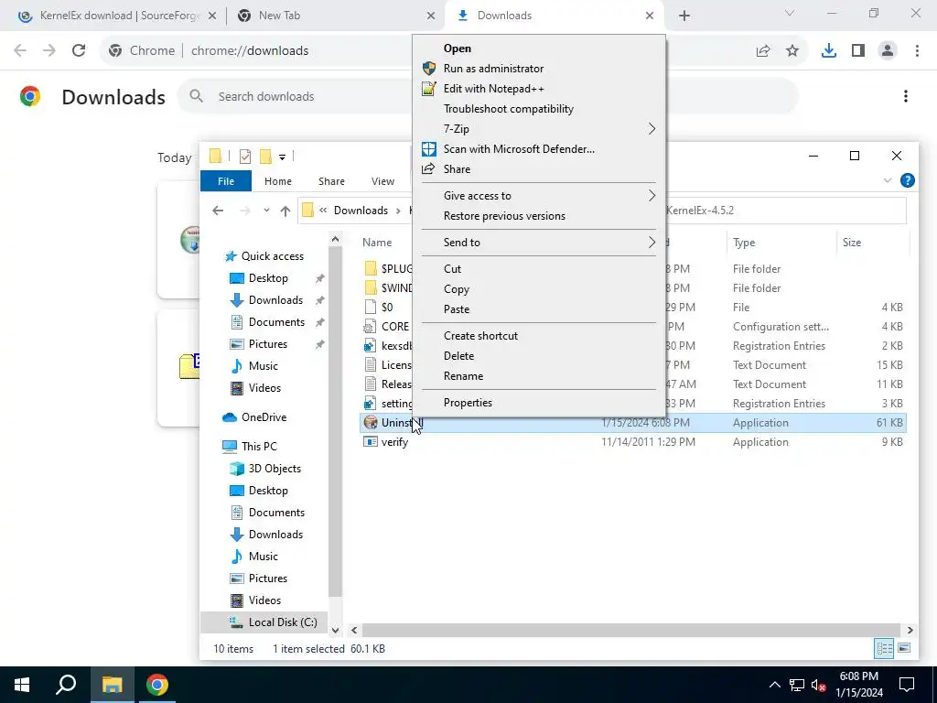Screen dimensions: 937x703
Task: Click Delete in the context menu
Action: pyautogui.click(x=458, y=356)
